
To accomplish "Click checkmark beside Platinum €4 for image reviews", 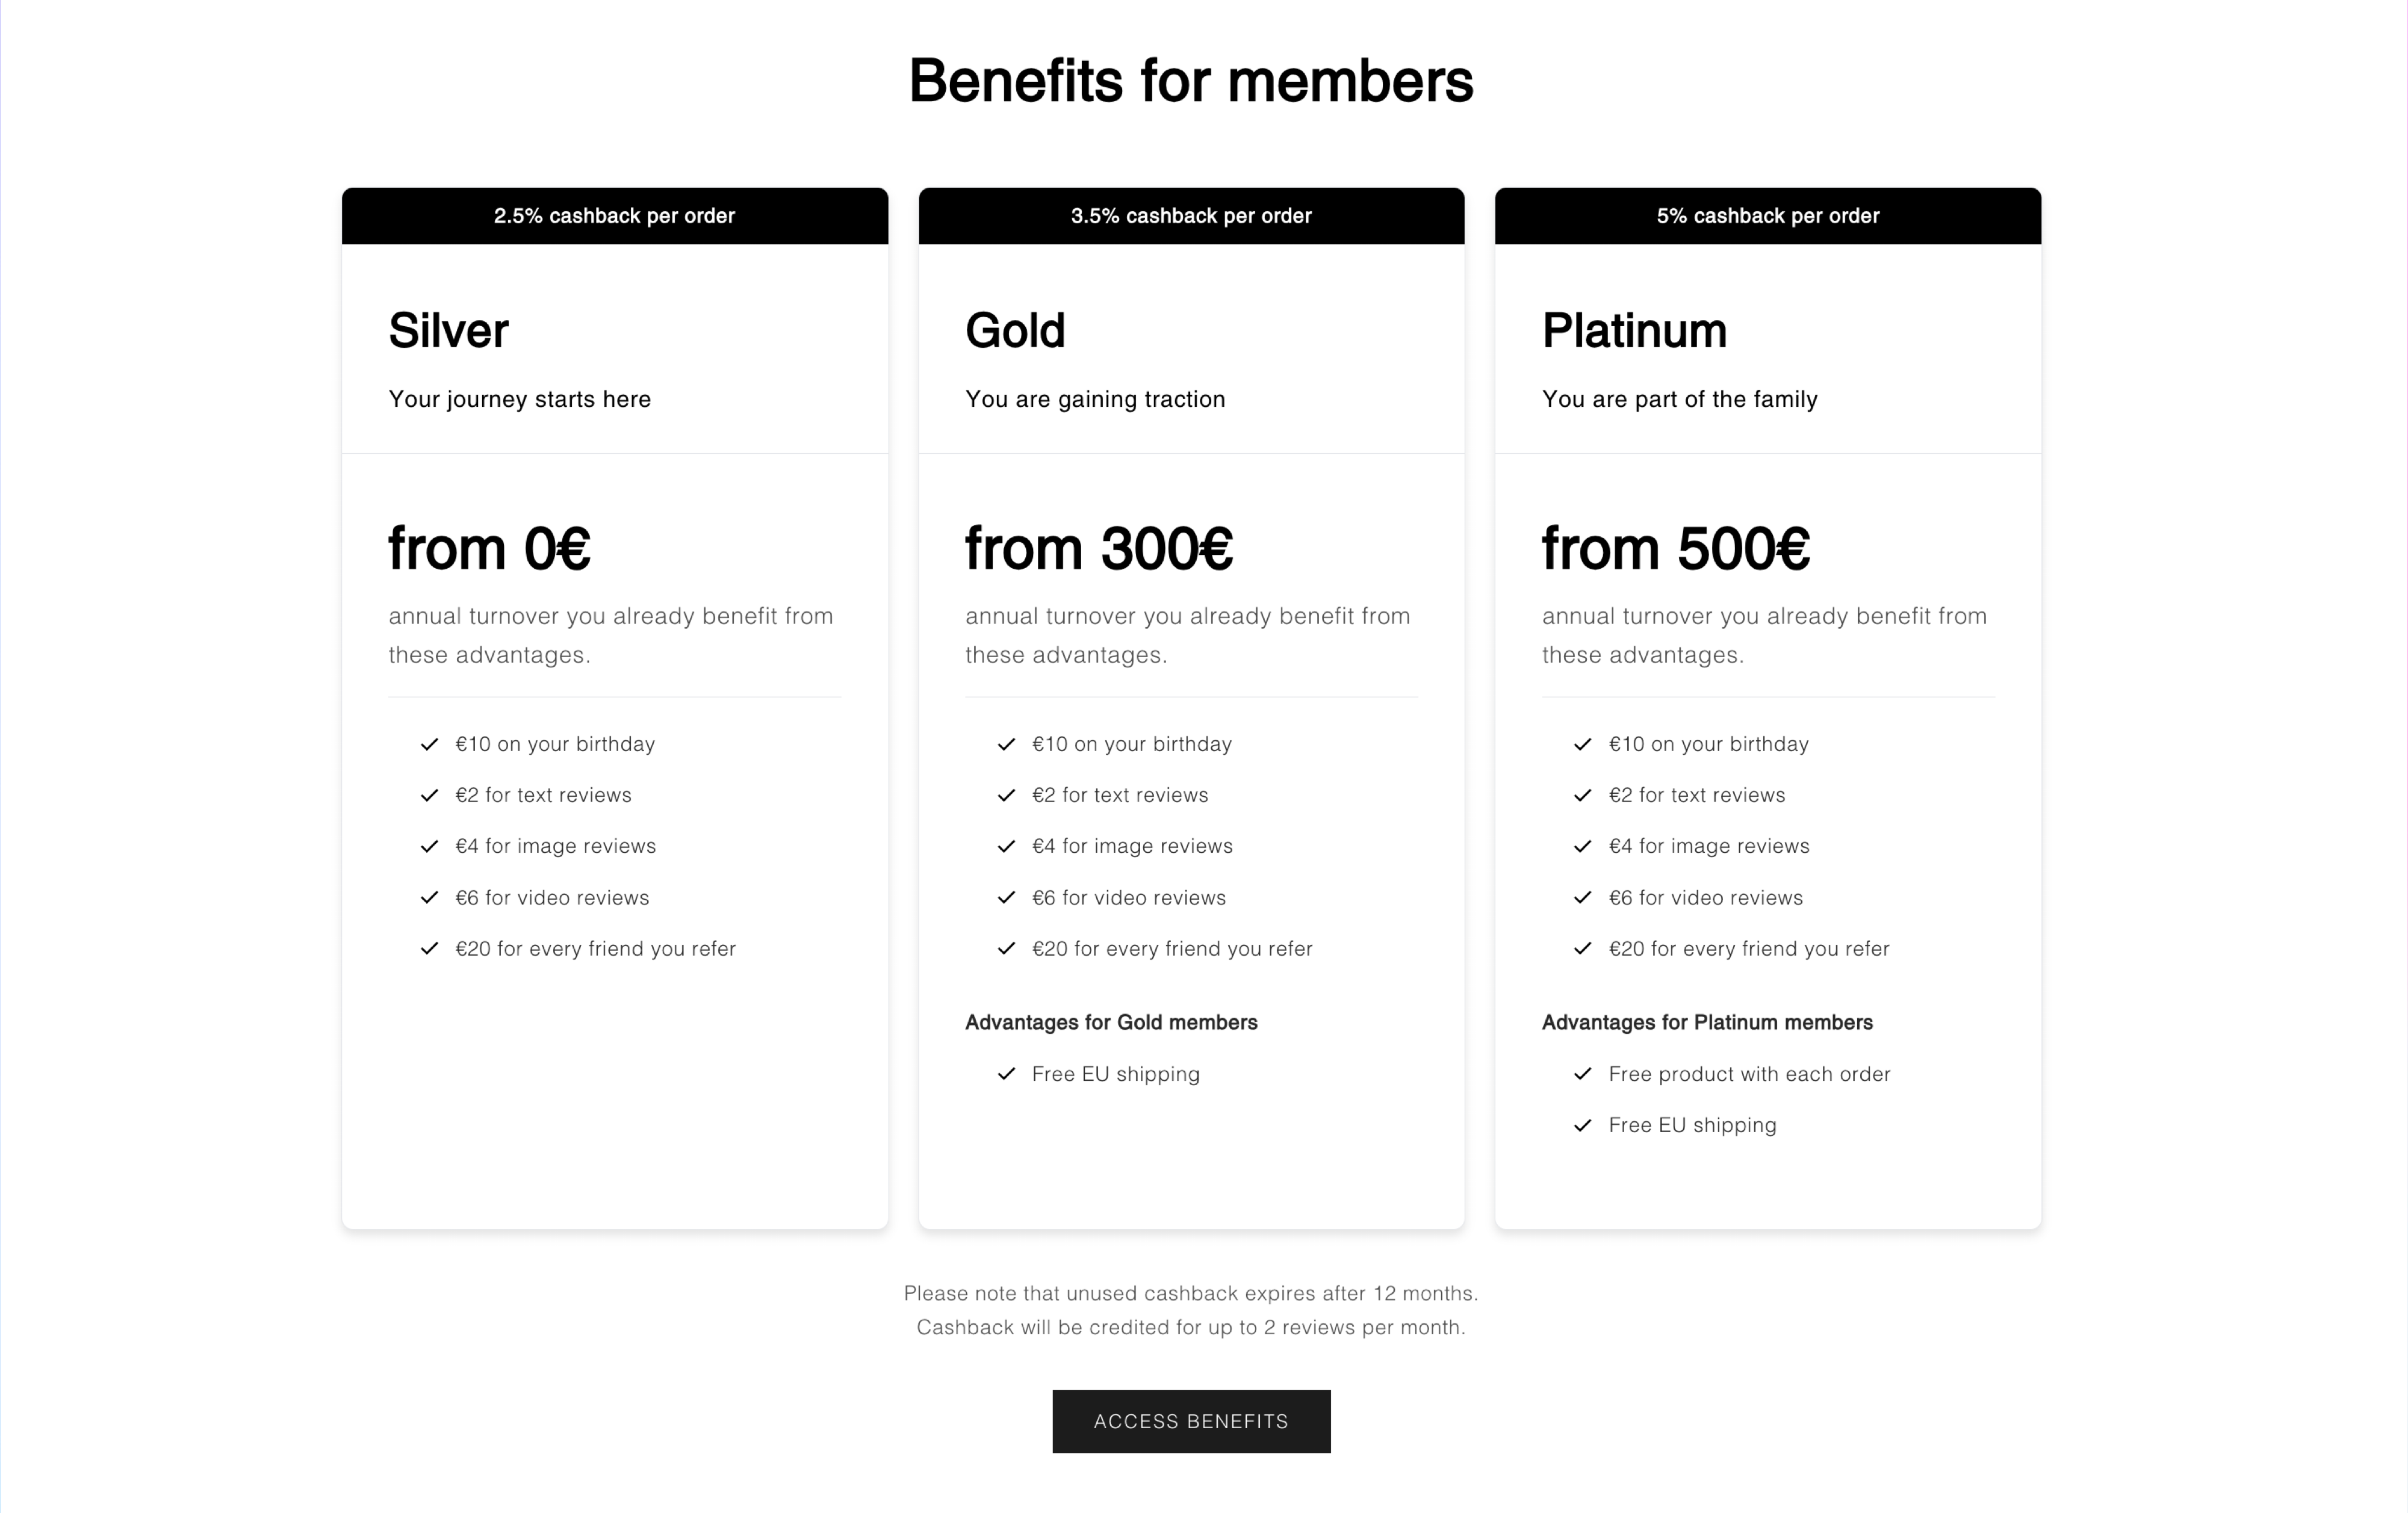I will [x=1582, y=846].
